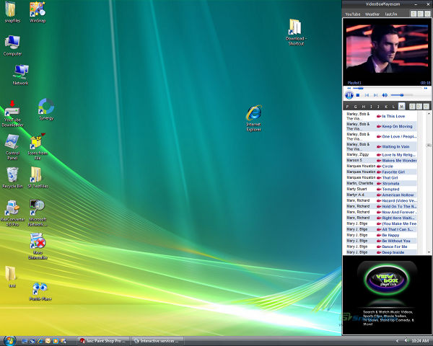Play Makes Me Wonder by Maroon 5
Screen dimensions: 433x346
click(x=399, y=161)
